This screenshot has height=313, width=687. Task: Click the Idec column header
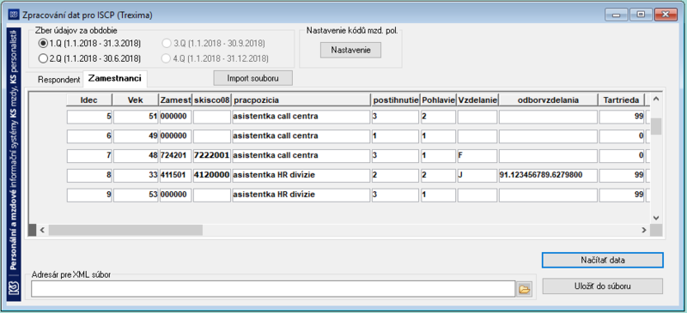tap(89, 100)
